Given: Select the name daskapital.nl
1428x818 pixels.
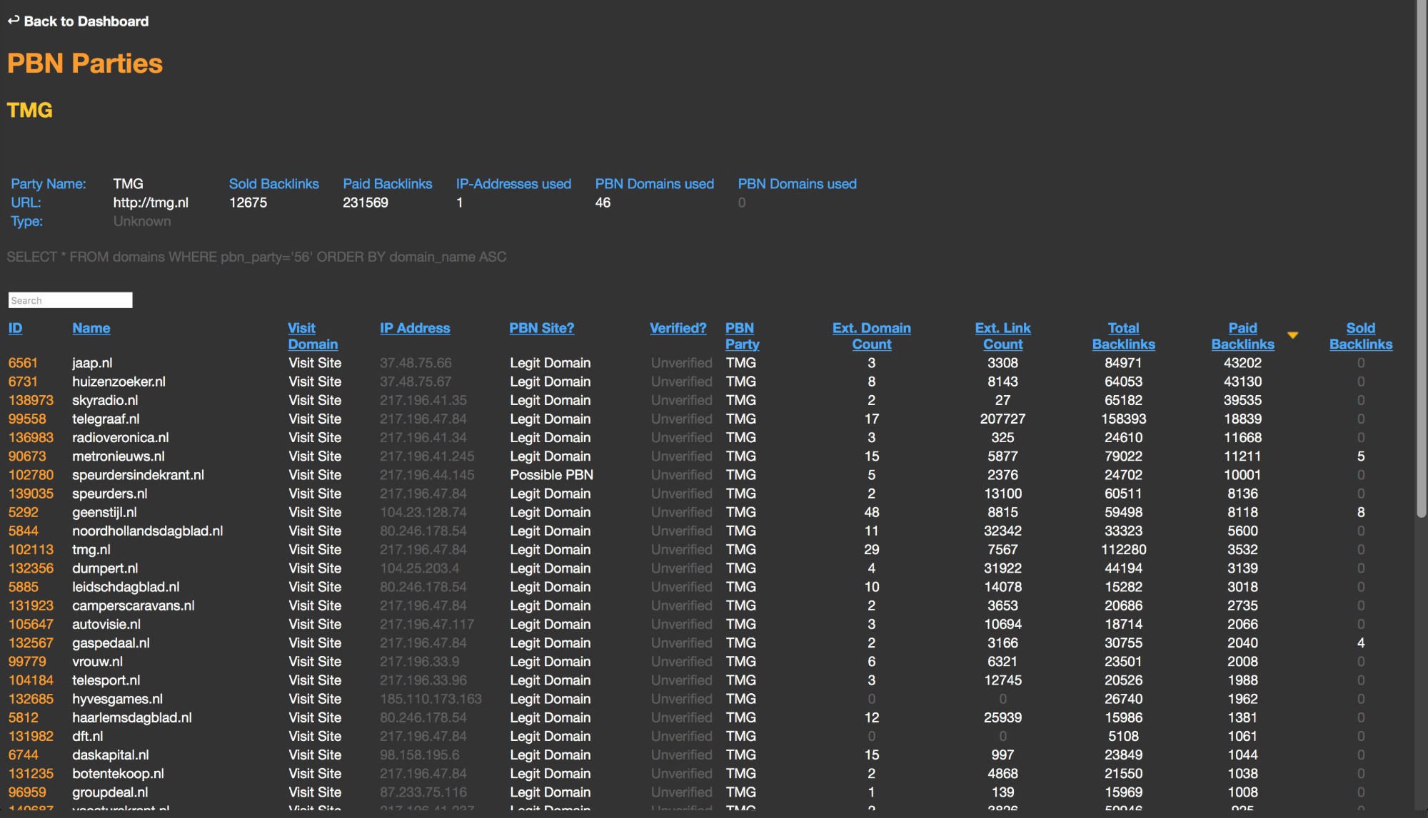Looking at the screenshot, I should 111,755.
